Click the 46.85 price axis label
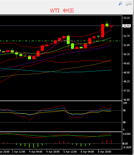The height and width of the screenshot is (155, 134). [x=126, y=100]
